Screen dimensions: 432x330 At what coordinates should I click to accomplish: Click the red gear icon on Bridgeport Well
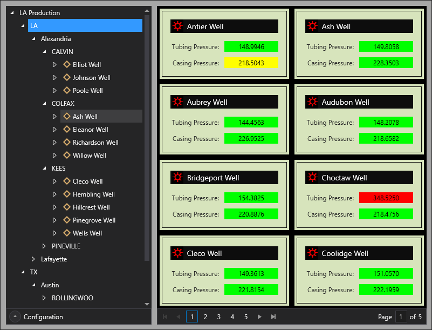tap(177, 177)
